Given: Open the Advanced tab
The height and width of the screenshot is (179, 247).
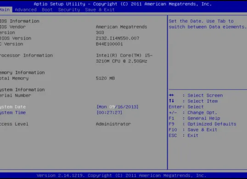Looking at the screenshot, I should [x=26, y=10].
